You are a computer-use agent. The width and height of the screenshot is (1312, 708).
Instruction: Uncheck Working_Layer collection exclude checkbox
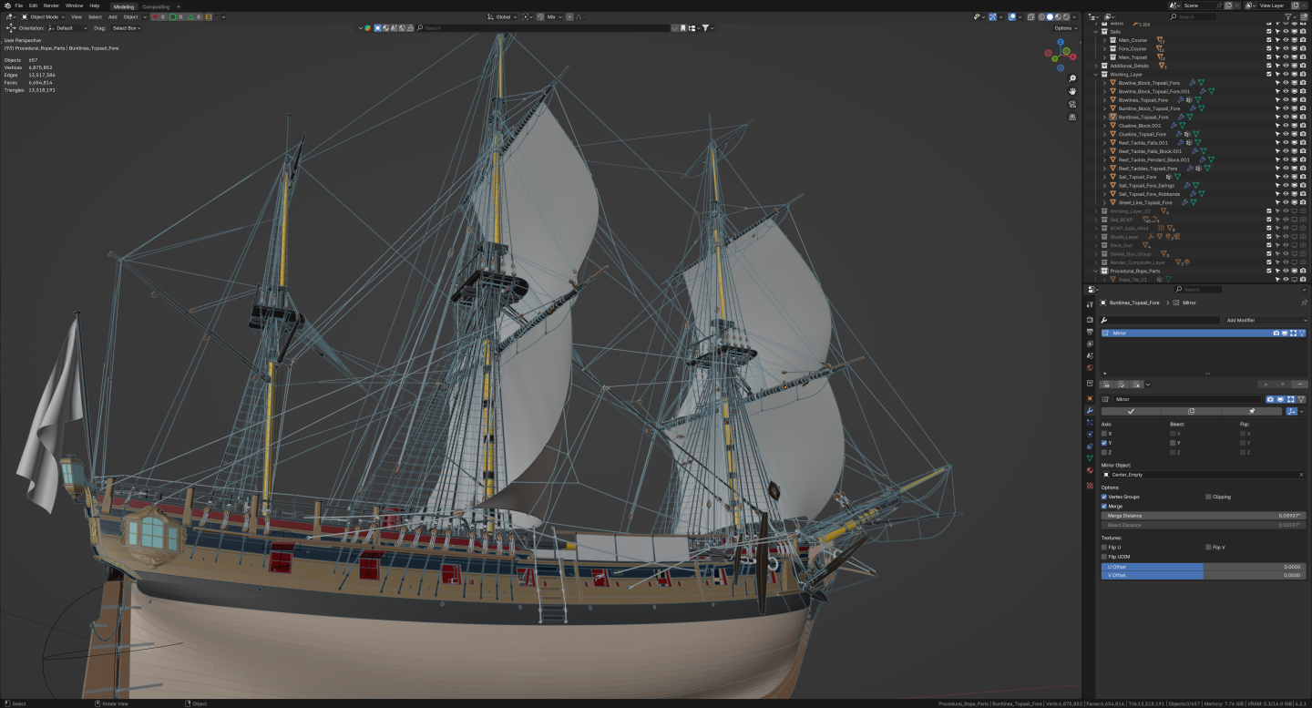coord(1268,74)
